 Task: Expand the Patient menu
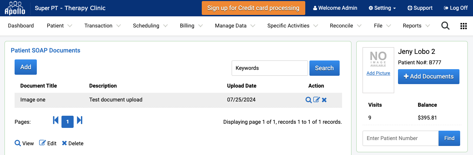(59, 26)
